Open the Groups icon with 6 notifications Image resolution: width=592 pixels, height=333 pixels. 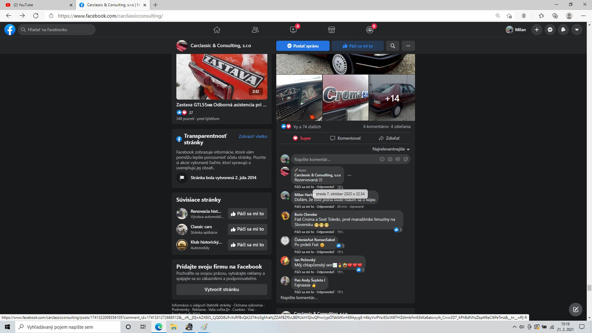coord(370,30)
